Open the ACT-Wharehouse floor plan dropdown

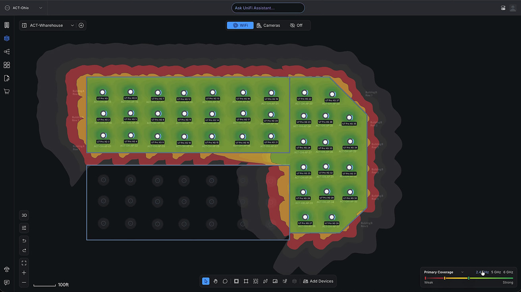point(48,25)
